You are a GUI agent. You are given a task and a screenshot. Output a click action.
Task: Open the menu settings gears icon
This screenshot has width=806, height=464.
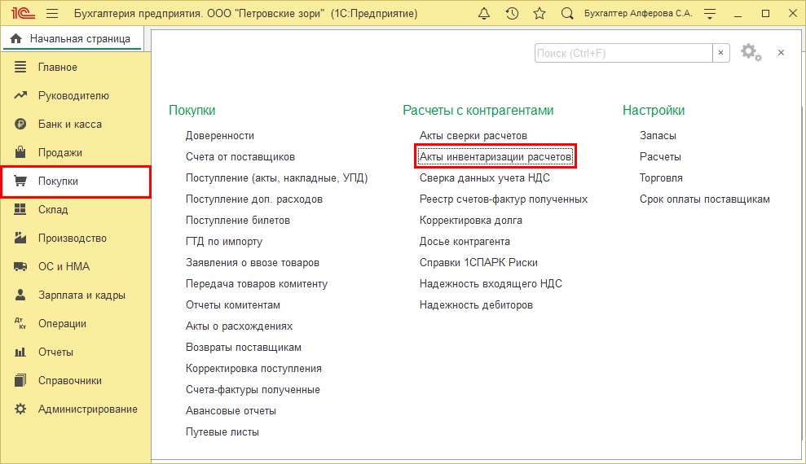[751, 52]
